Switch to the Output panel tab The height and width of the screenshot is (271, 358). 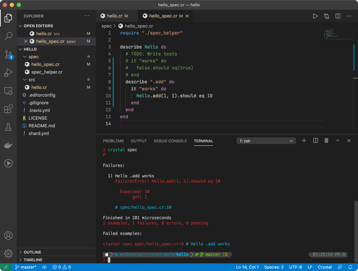coord(139,141)
